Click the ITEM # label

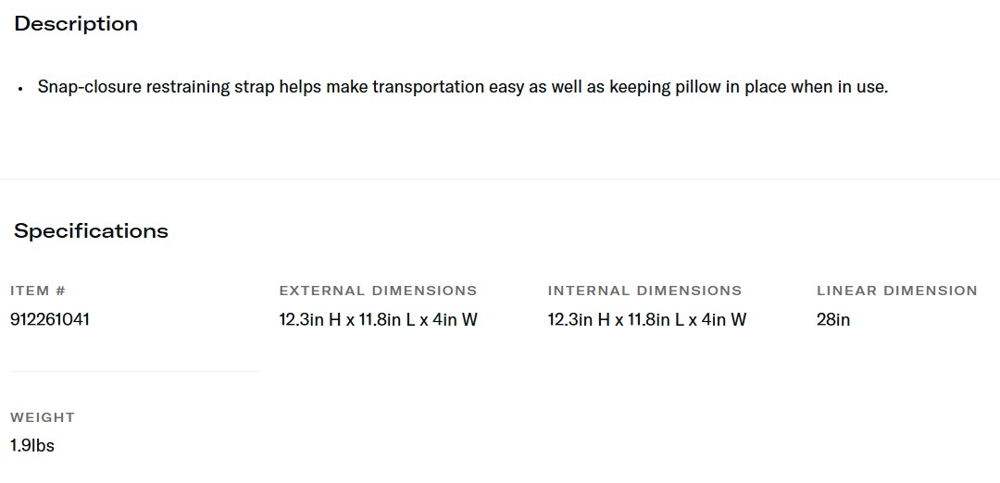(x=38, y=291)
